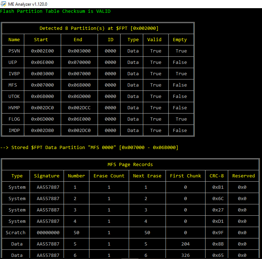Viewport: 262px width, 259px height.
Task: Click the Empty column header
Action: tap(180, 40)
